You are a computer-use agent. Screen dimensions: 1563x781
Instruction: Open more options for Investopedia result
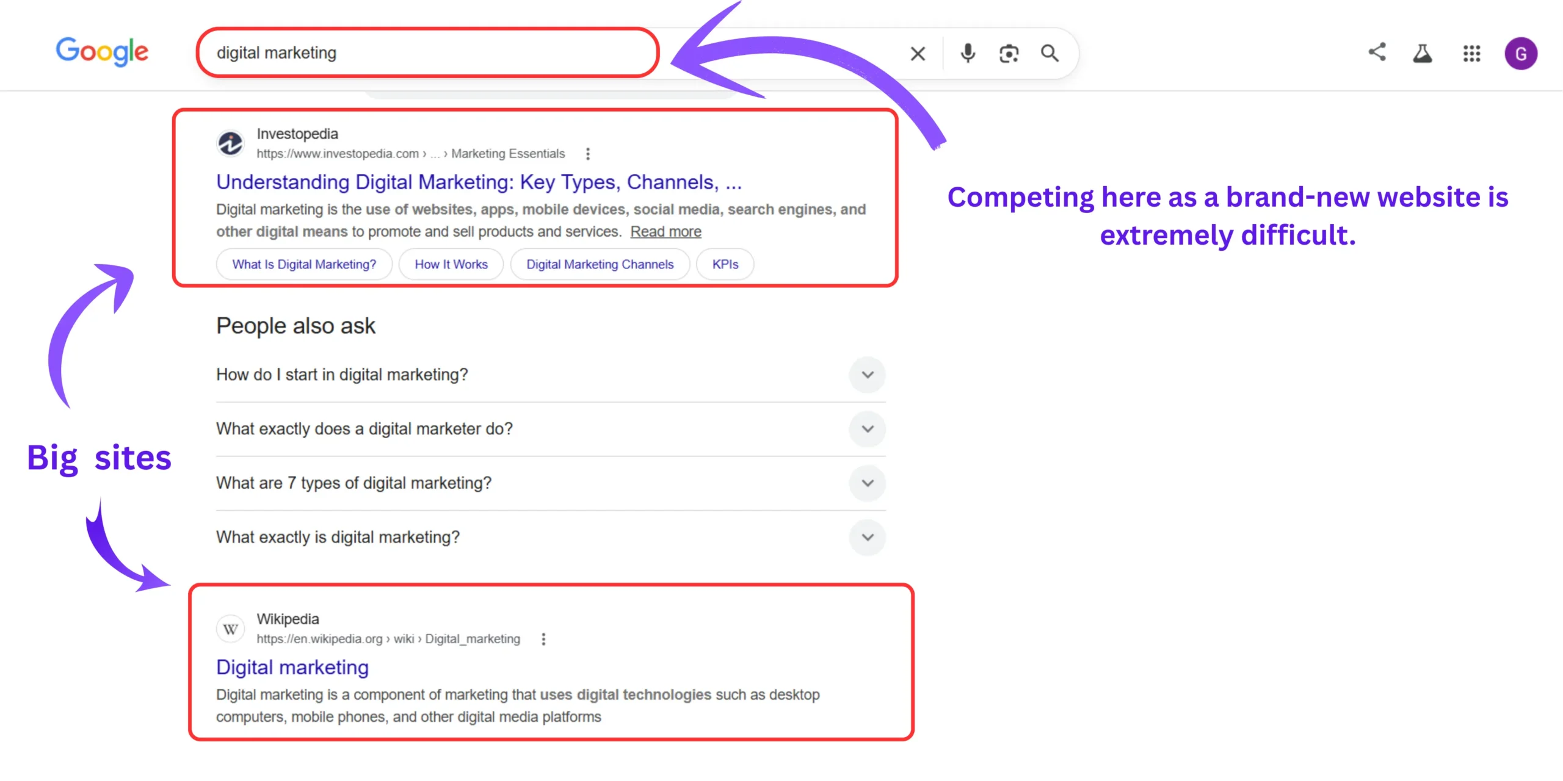pos(588,154)
